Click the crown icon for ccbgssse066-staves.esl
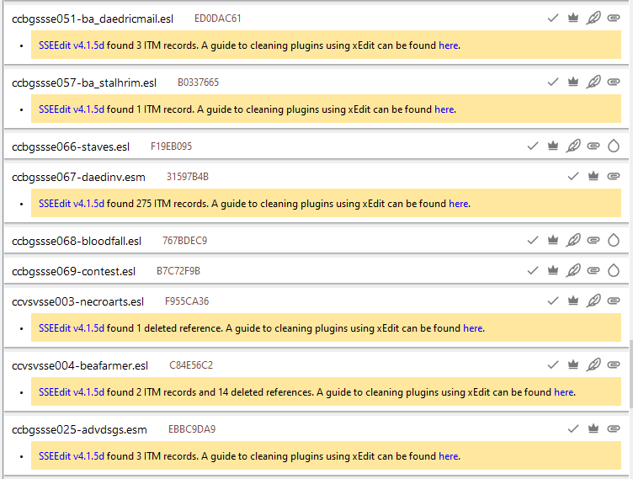Viewport: 633px width, 479px height. coord(553,146)
